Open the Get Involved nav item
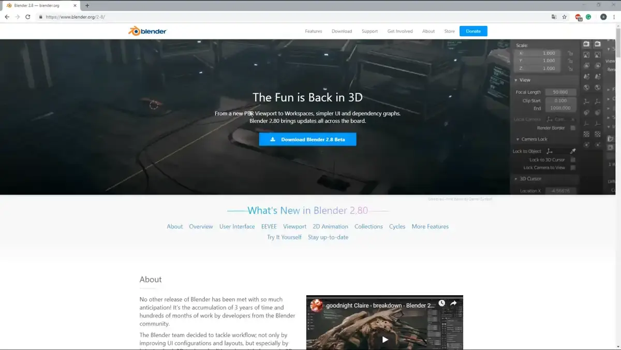621x350 pixels. 400,31
